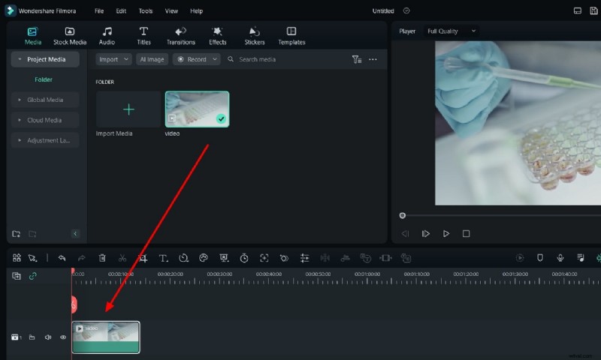Lock video track 1
Screen dimensions: 601x360
coord(32,337)
